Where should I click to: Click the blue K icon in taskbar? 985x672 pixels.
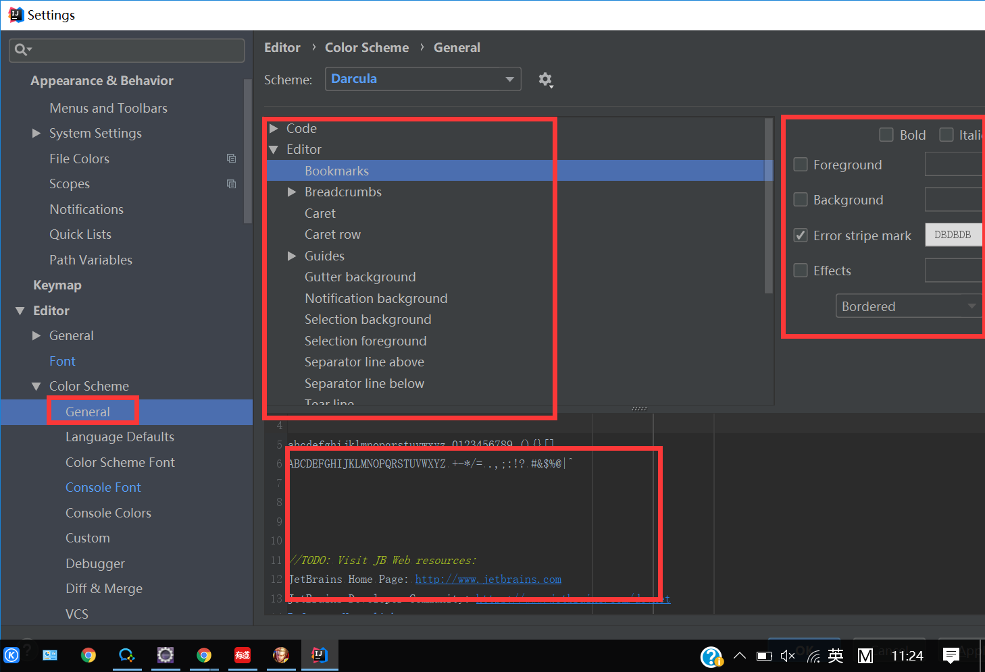click(x=11, y=654)
